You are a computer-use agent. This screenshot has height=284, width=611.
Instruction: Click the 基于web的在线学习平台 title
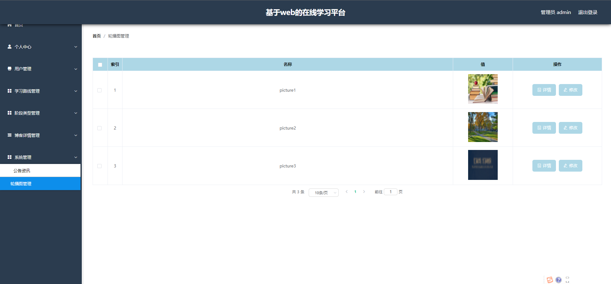coord(305,12)
